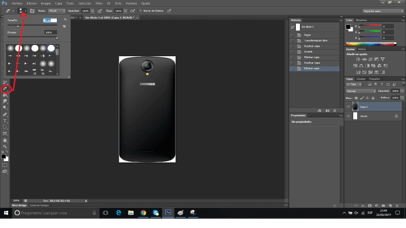Select the Horizontal Type tool
406x228 pixels.
(x=5, y=121)
